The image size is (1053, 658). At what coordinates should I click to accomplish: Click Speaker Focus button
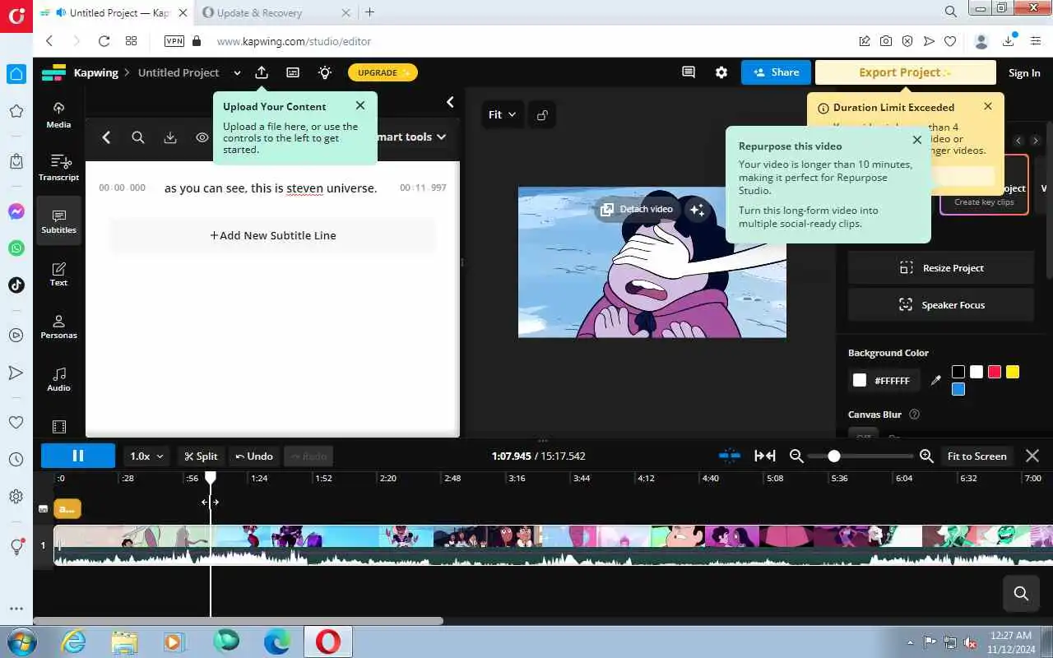point(941,305)
